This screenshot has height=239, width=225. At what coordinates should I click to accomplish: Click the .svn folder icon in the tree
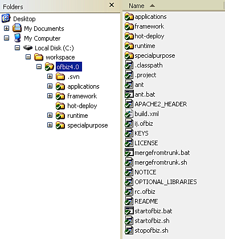[60, 77]
